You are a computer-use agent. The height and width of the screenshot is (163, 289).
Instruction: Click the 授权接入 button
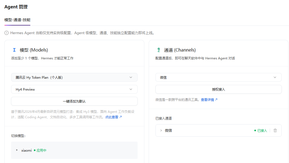pyautogui.click(x=218, y=89)
